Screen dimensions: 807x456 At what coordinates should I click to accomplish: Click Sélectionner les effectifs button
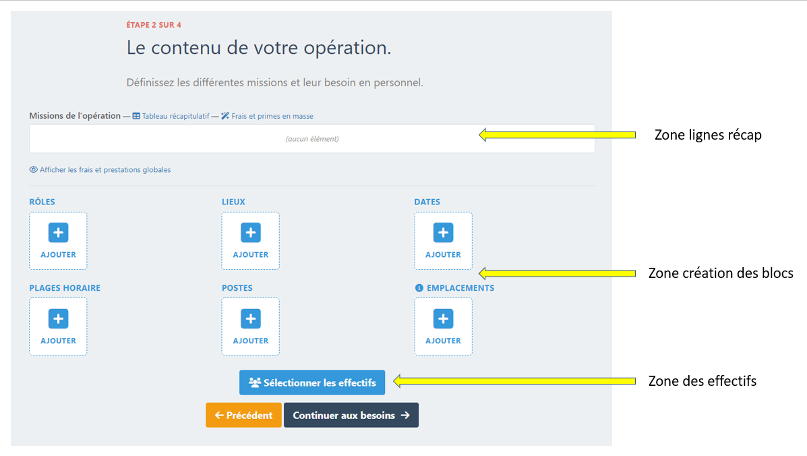click(x=312, y=382)
